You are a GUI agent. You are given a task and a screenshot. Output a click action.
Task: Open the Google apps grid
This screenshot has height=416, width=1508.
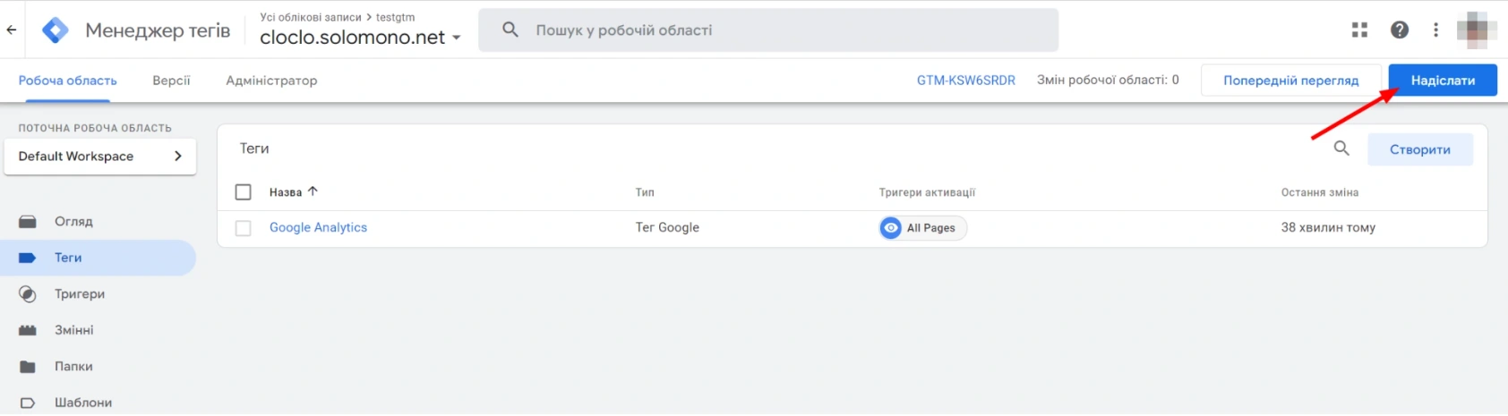1359,30
